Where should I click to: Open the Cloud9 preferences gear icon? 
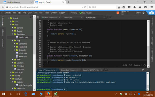(143, 13)
